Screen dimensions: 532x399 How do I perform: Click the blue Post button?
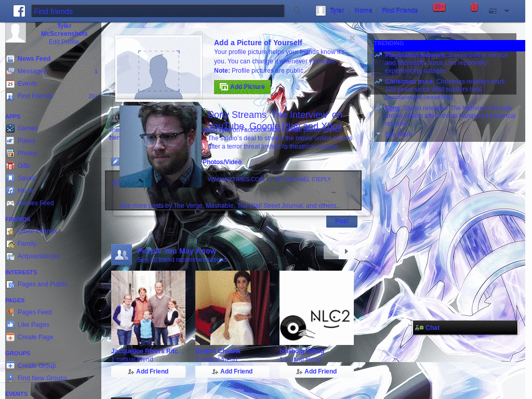(x=342, y=221)
